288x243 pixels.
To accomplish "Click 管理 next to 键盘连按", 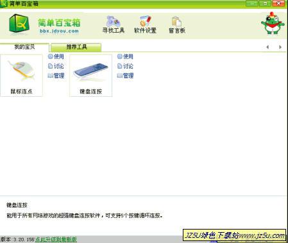I will click(125, 76).
